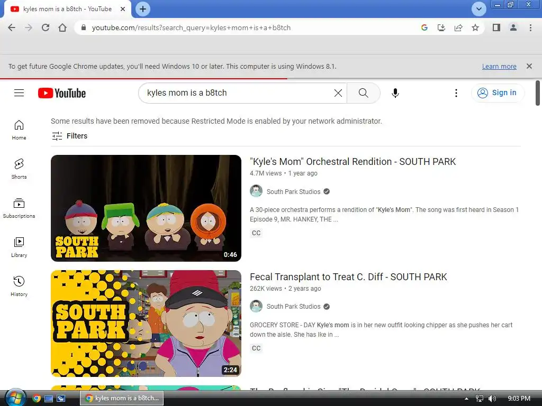
Task: Select the Chrome address bar URL
Action: (191, 27)
